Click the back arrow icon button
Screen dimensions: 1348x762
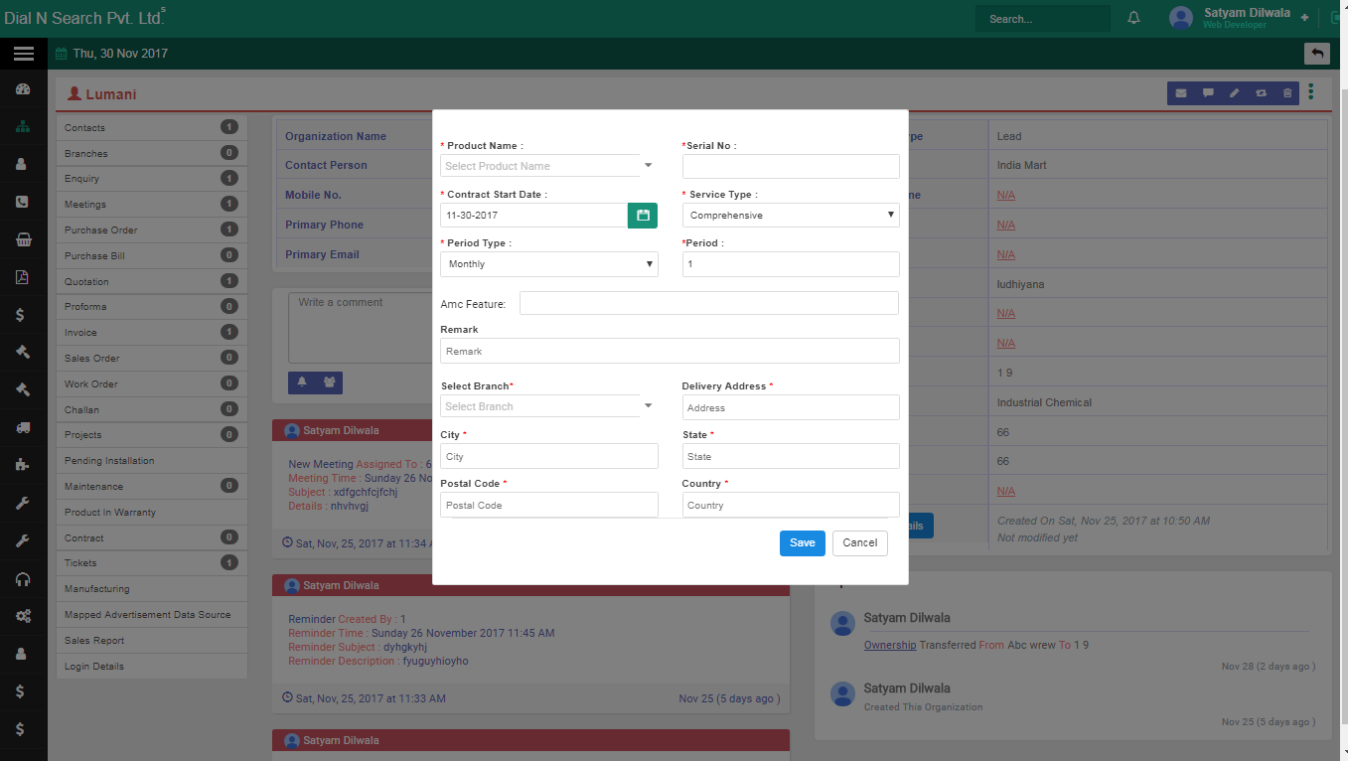tap(1316, 54)
